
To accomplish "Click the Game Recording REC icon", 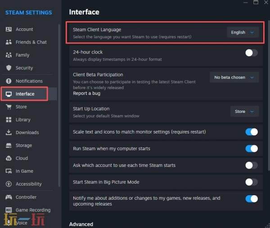I will point(9,210).
